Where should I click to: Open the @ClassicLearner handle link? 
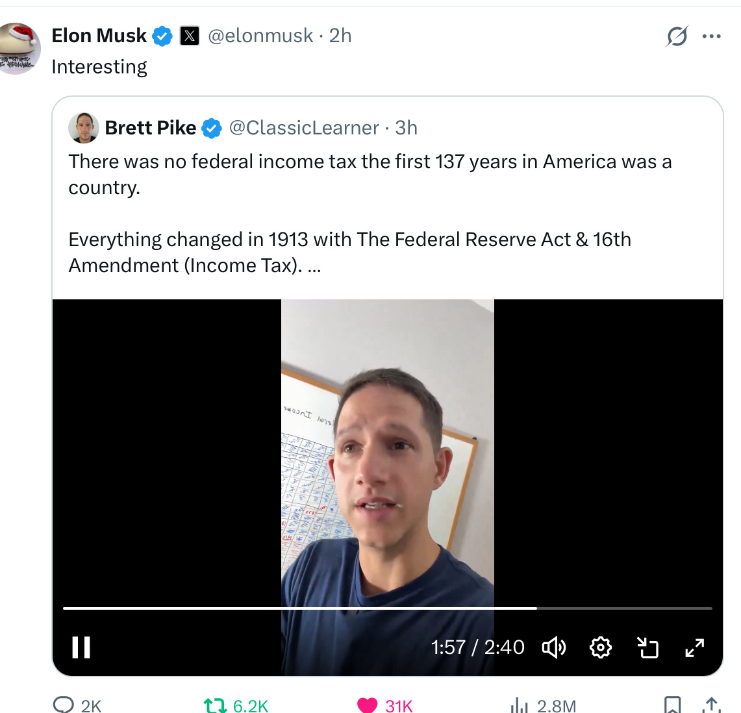(304, 128)
